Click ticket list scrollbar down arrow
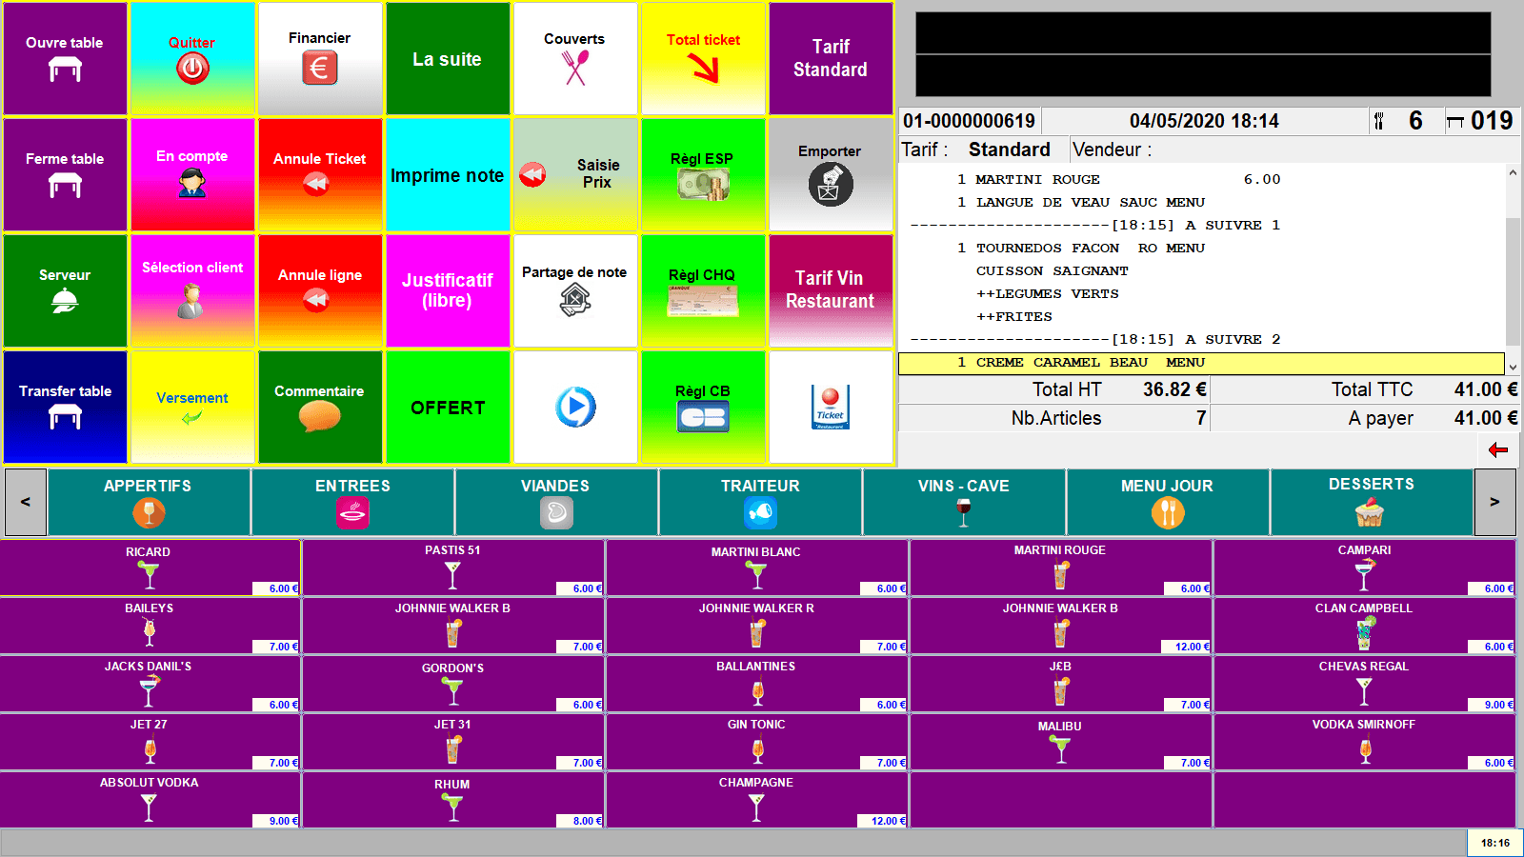Image resolution: width=1524 pixels, height=857 pixels. [1513, 367]
